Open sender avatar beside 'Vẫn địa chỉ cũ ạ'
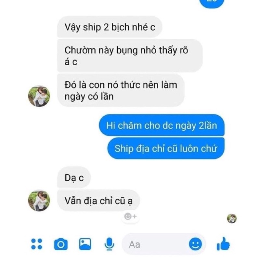The image size is (260, 260). [39, 201]
